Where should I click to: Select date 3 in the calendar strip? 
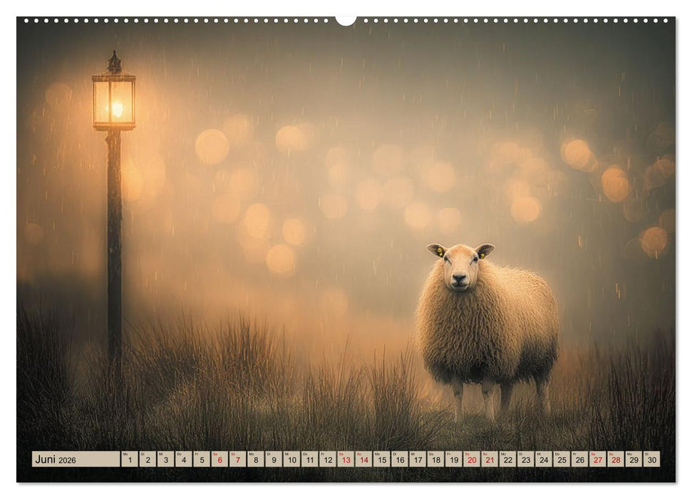point(165,459)
